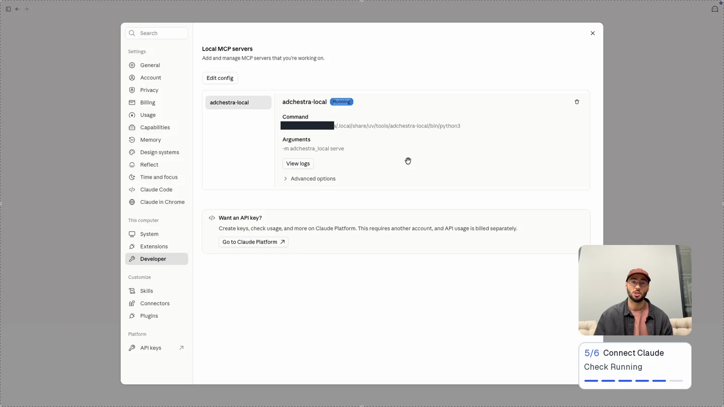Open Skills under Customize
This screenshot has width=724, height=407.
click(x=157, y=291)
